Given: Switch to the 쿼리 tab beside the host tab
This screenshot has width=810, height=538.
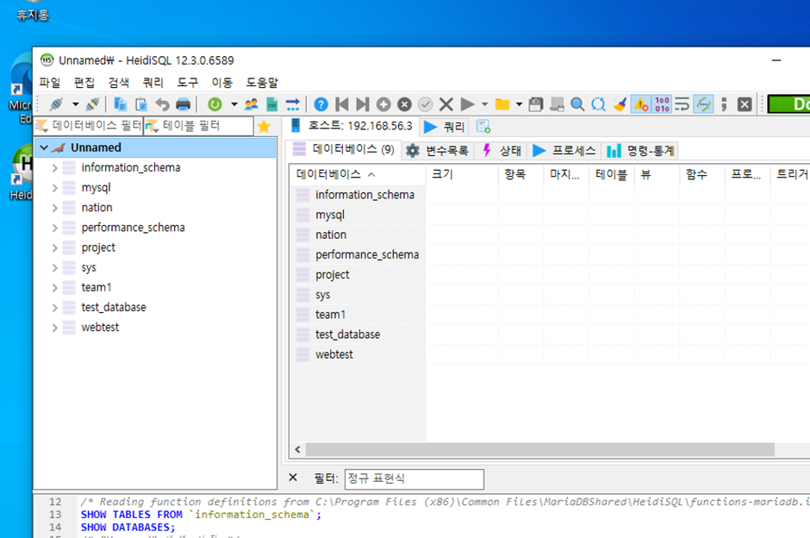Looking at the screenshot, I should point(445,127).
